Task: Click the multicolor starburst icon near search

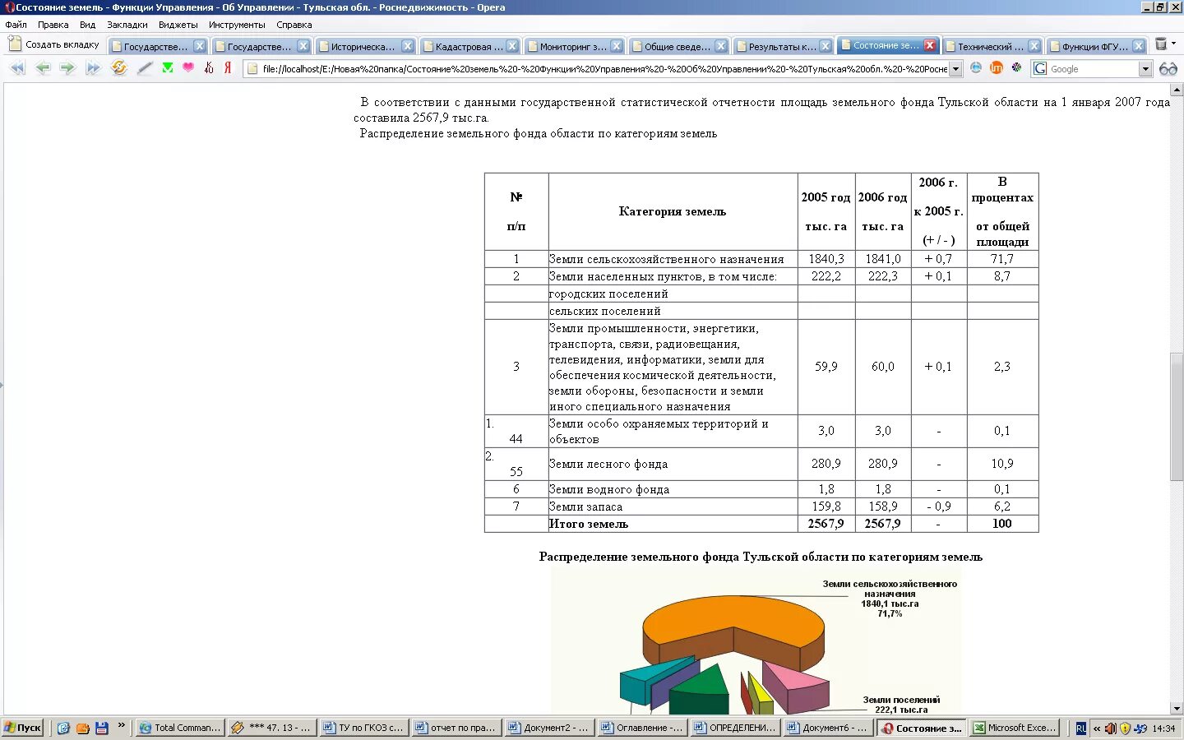Action: (1017, 68)
